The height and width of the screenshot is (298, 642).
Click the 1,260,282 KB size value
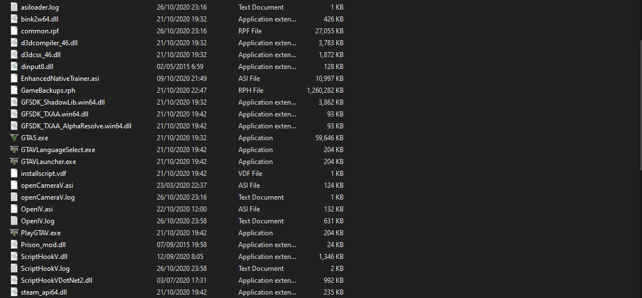[325, 90]
